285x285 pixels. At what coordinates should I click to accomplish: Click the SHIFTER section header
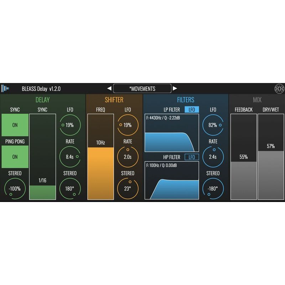pyautogui.click(x=114, y=100)
